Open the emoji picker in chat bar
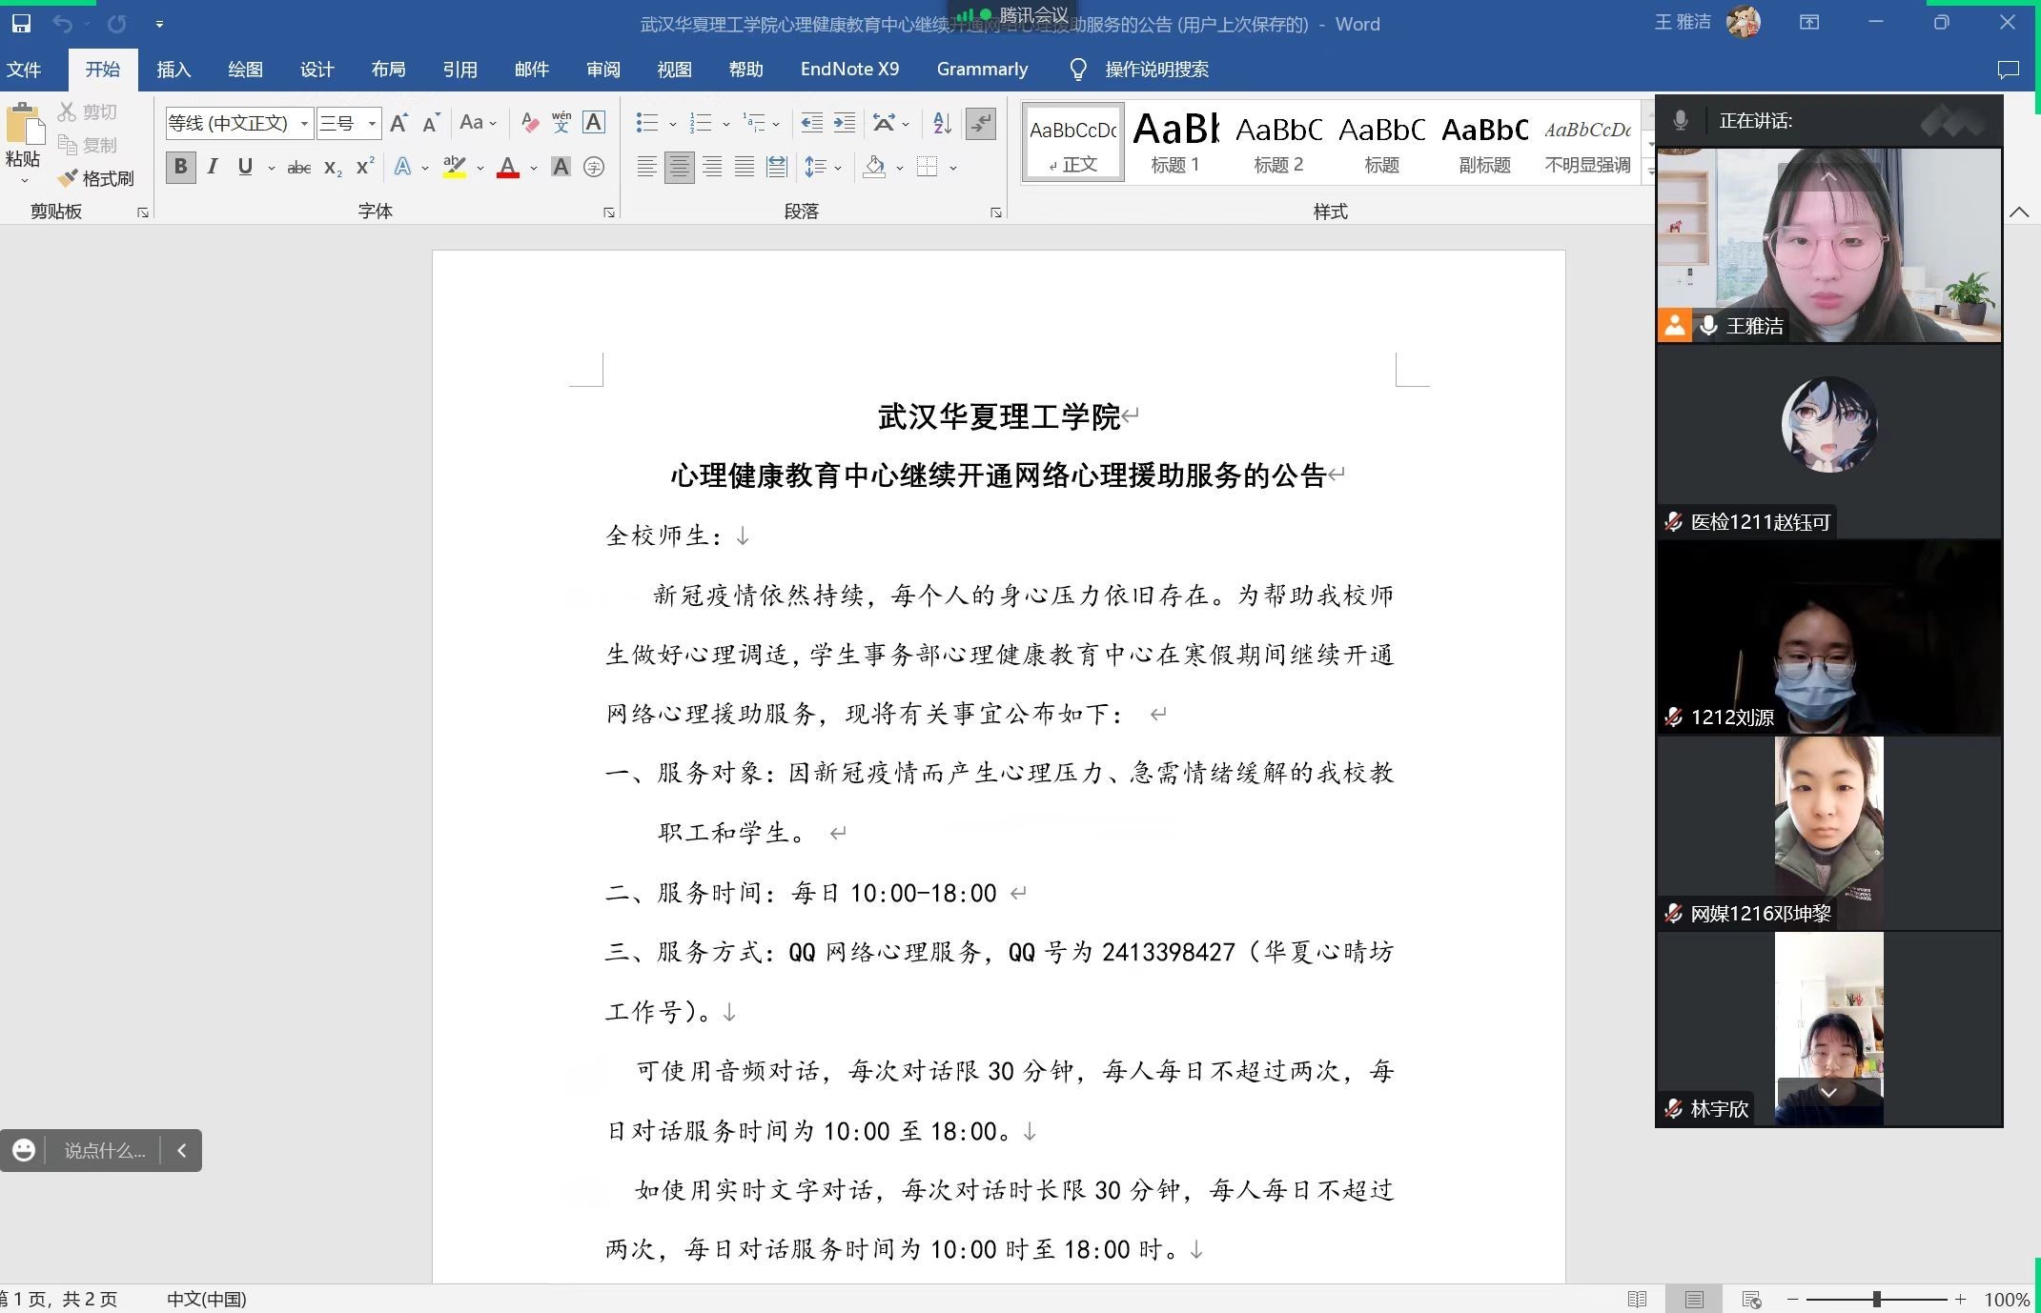 coord(24,1151)
